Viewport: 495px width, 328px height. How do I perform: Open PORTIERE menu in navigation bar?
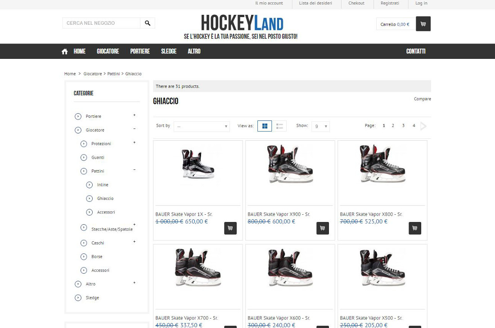click(140, 51)
